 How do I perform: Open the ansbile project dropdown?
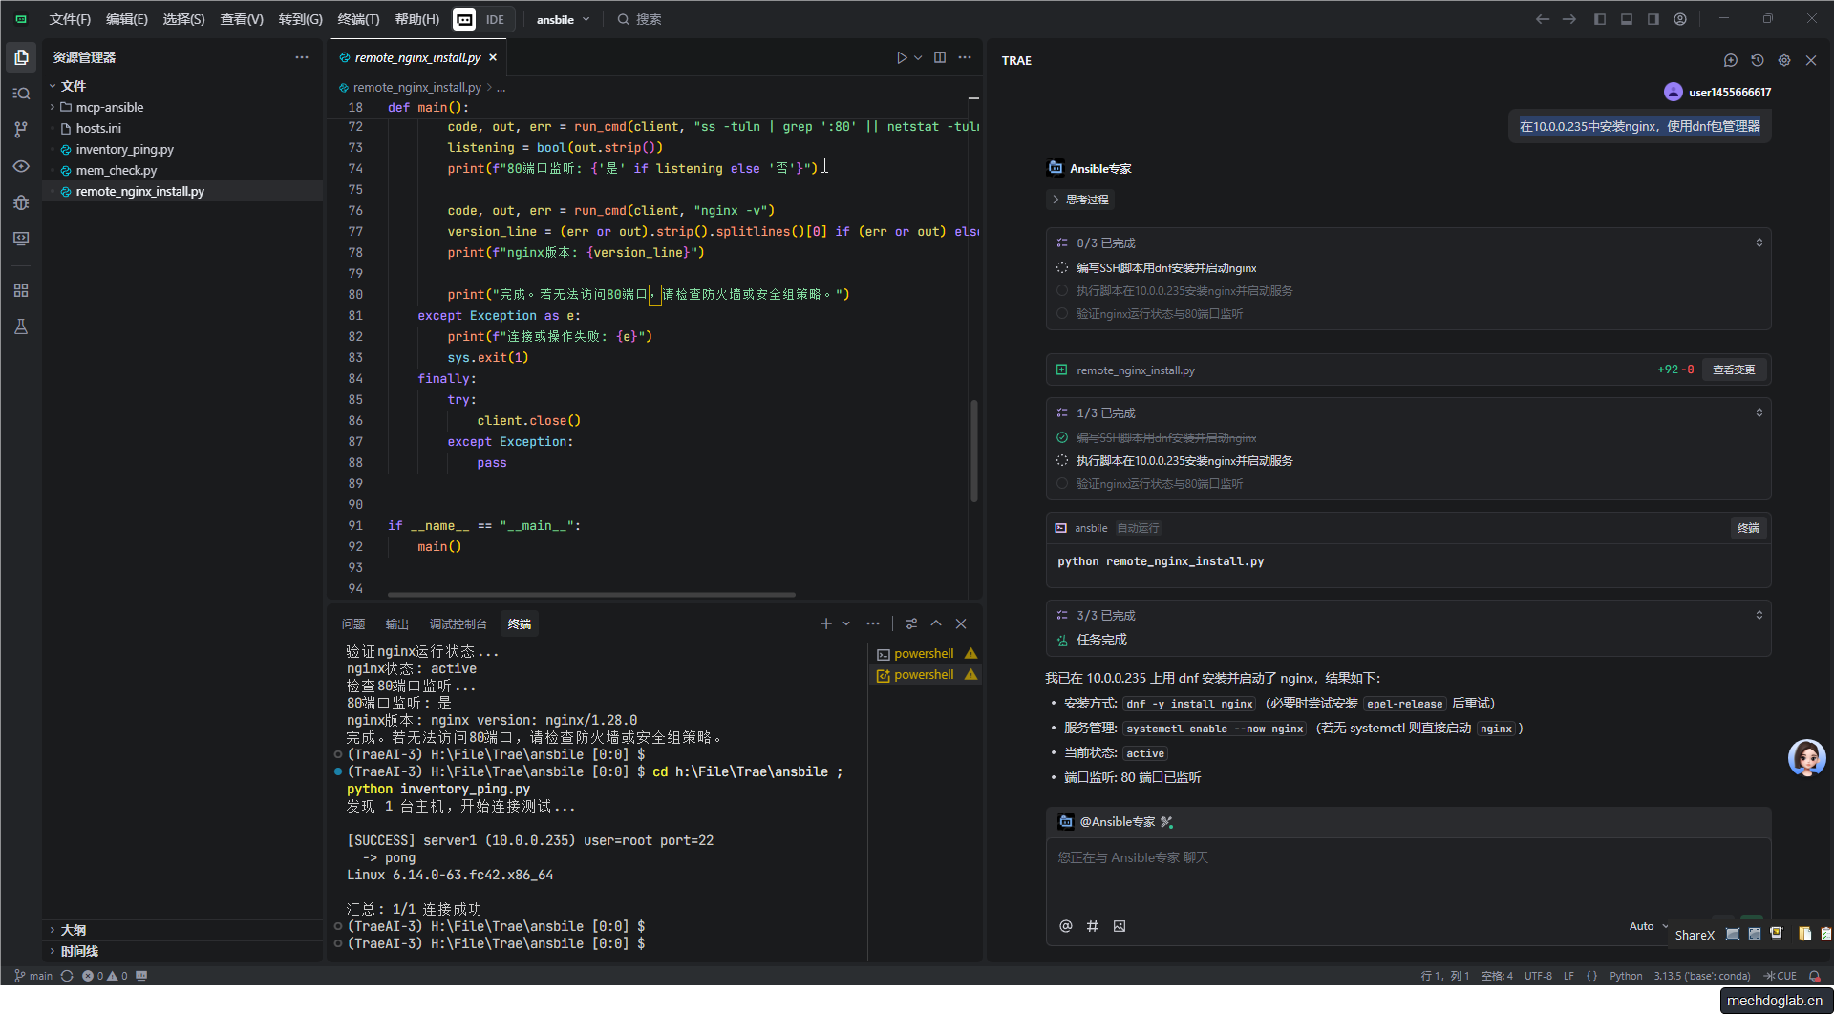[563, 19]
